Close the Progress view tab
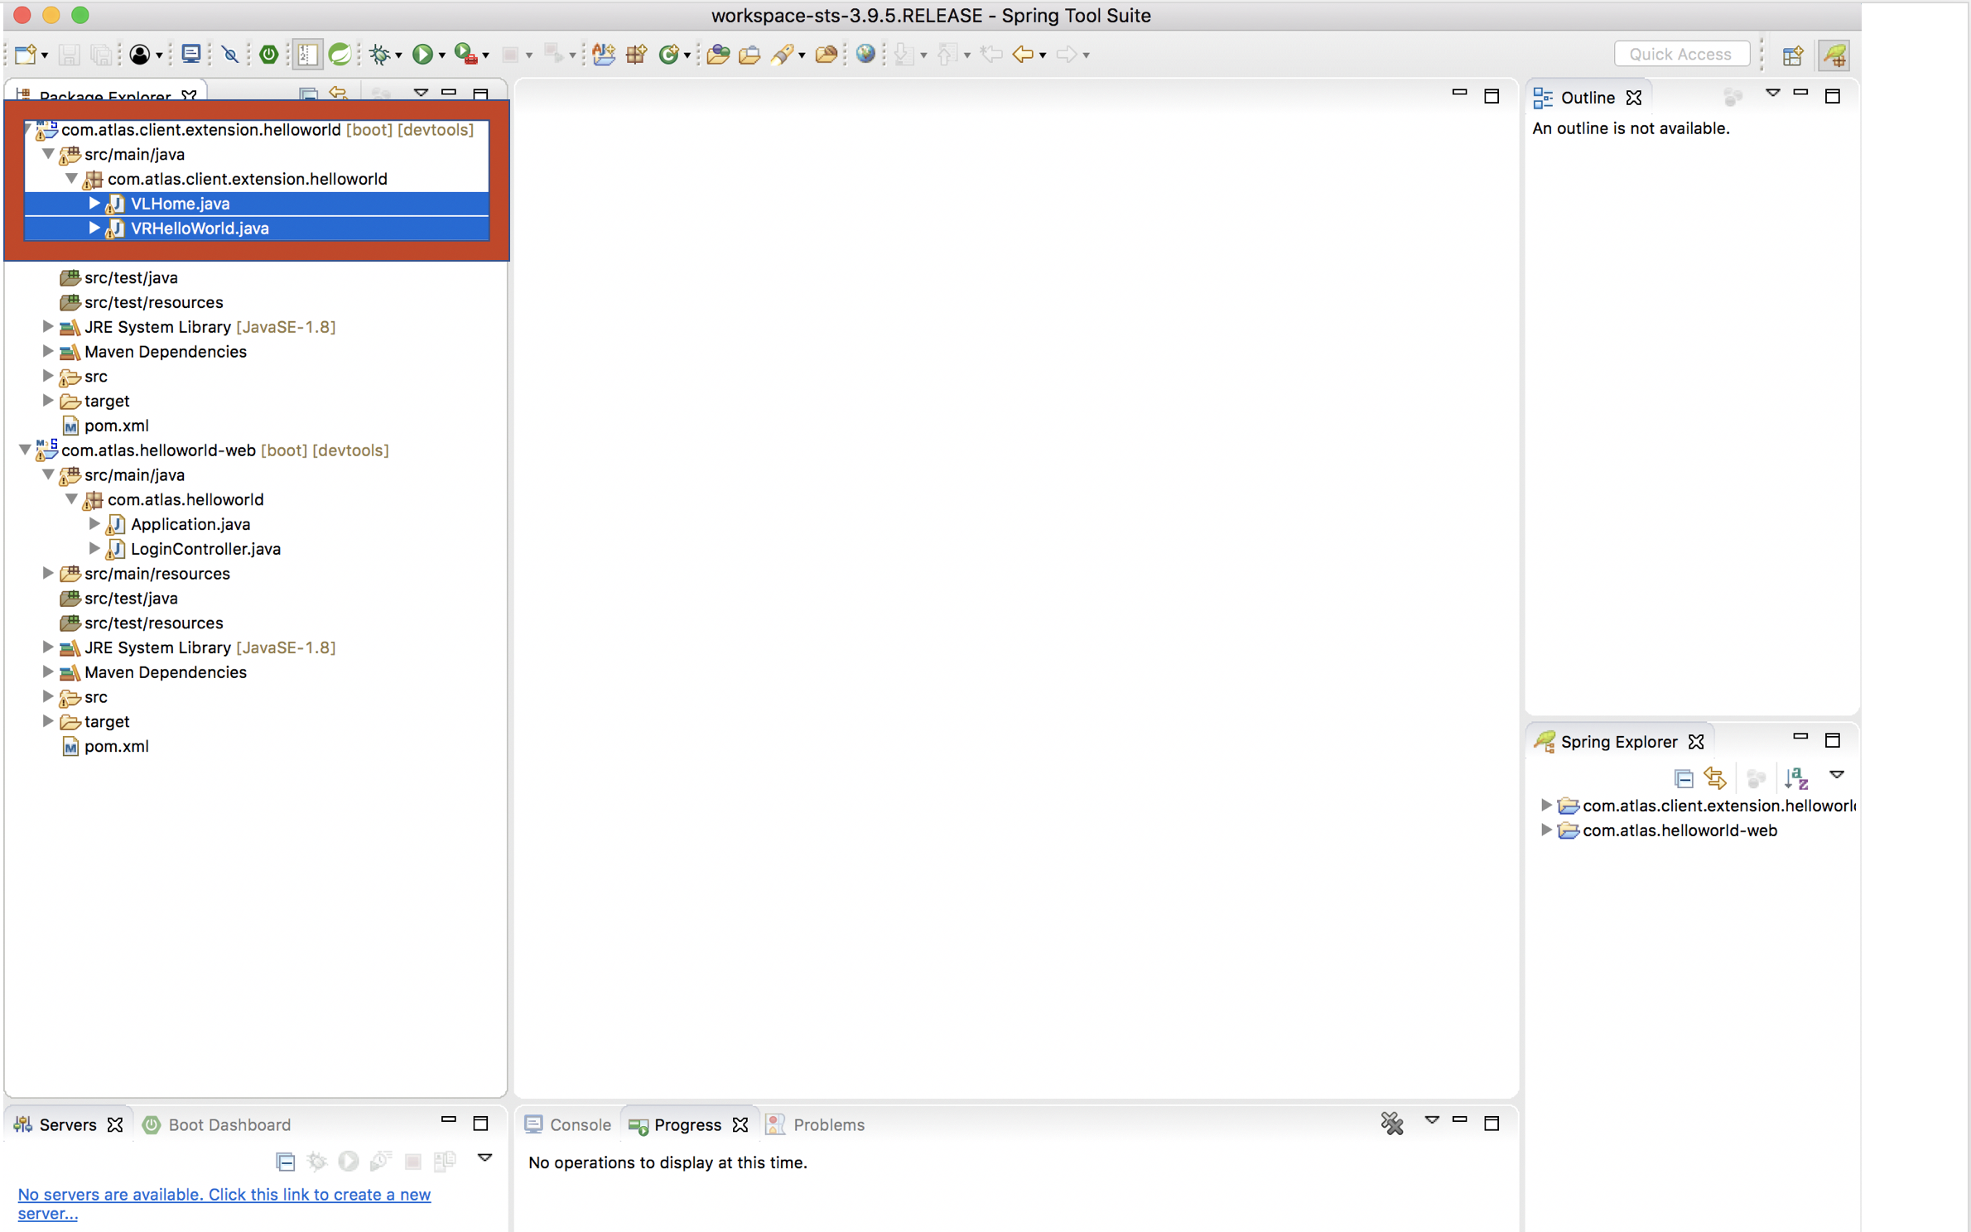The image size is (1971, 1232). 740,1124
